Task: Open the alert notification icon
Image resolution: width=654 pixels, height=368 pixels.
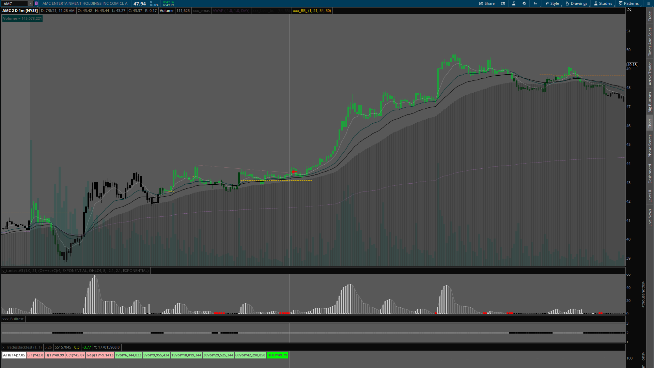Action: pyautogui.click(x=503, y=3)
